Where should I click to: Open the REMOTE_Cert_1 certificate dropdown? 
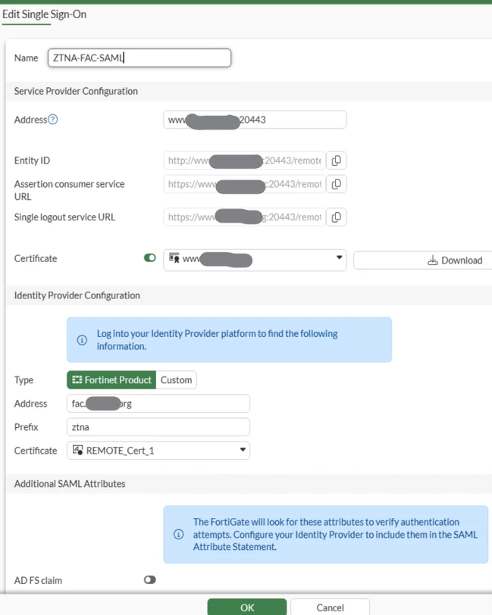[x=158, y=450]
